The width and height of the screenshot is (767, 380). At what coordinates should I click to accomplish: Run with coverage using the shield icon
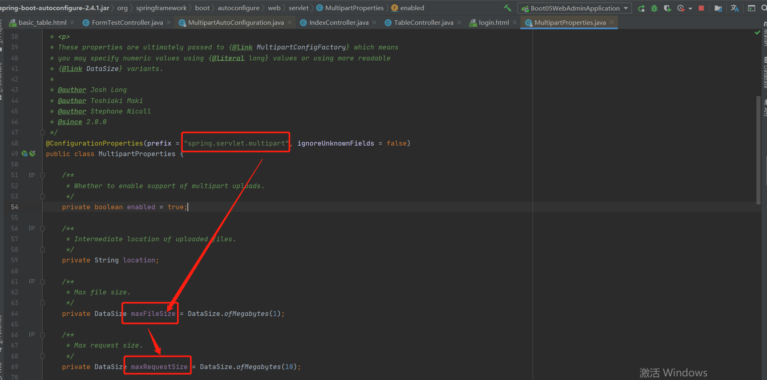point(667,8)
